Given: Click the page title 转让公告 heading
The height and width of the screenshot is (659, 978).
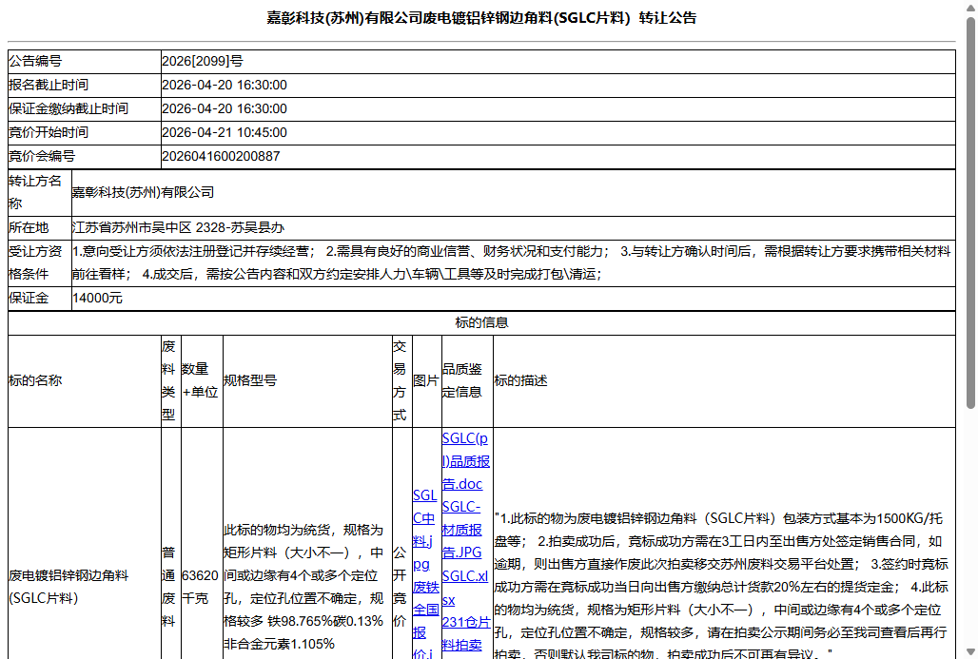Looking at the screenshot, I should click(480, 18).
